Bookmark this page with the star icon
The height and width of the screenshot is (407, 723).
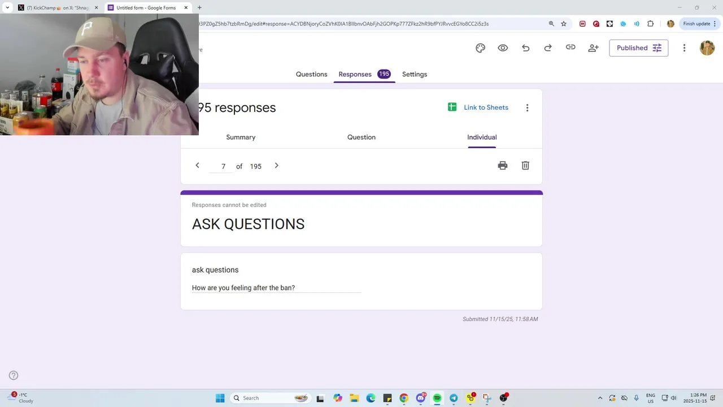(x=564, y=24)
